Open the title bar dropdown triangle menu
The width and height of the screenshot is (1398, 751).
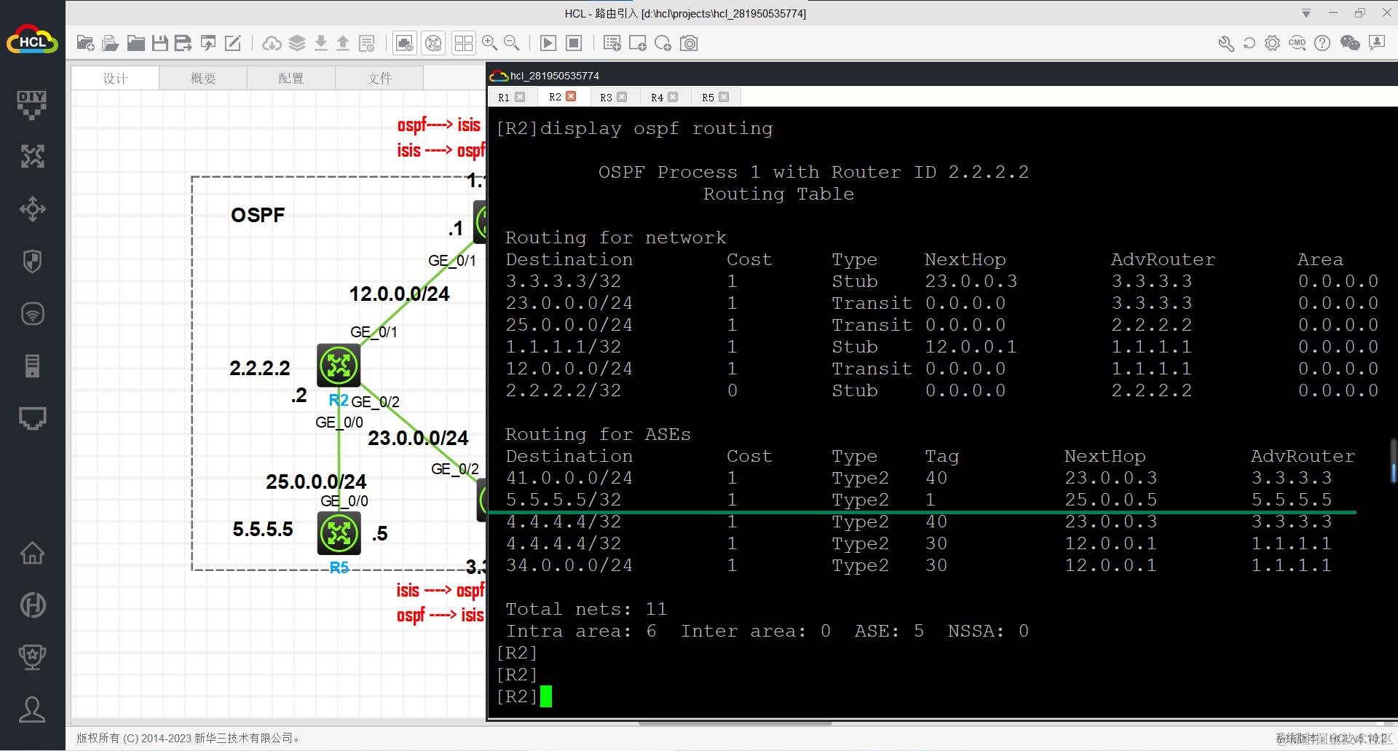pyautogui.click(x=1306, y=13)
